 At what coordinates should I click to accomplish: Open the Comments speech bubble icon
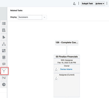coord(4,64)
